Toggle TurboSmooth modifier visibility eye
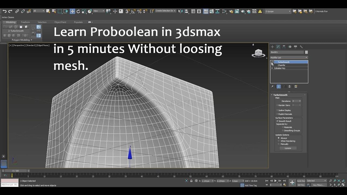 [272, 62]
